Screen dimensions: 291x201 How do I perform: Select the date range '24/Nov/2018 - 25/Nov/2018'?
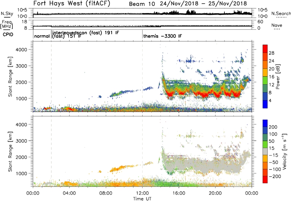203,4
